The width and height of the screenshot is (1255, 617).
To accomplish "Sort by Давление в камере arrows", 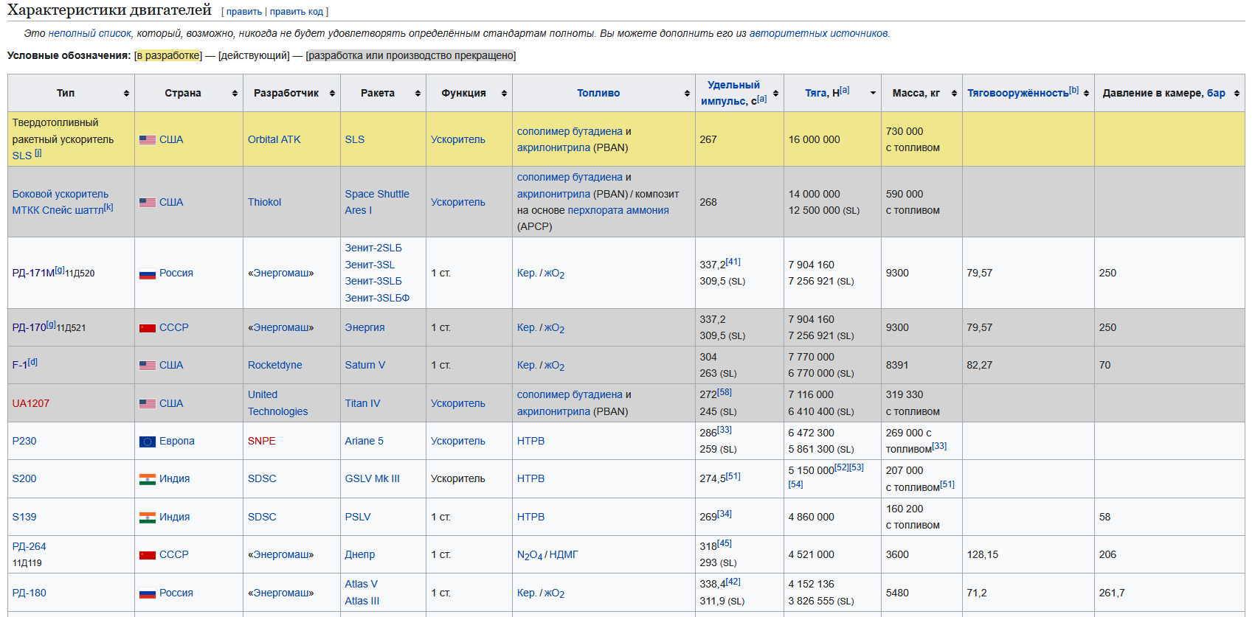I will point(1237,94).
